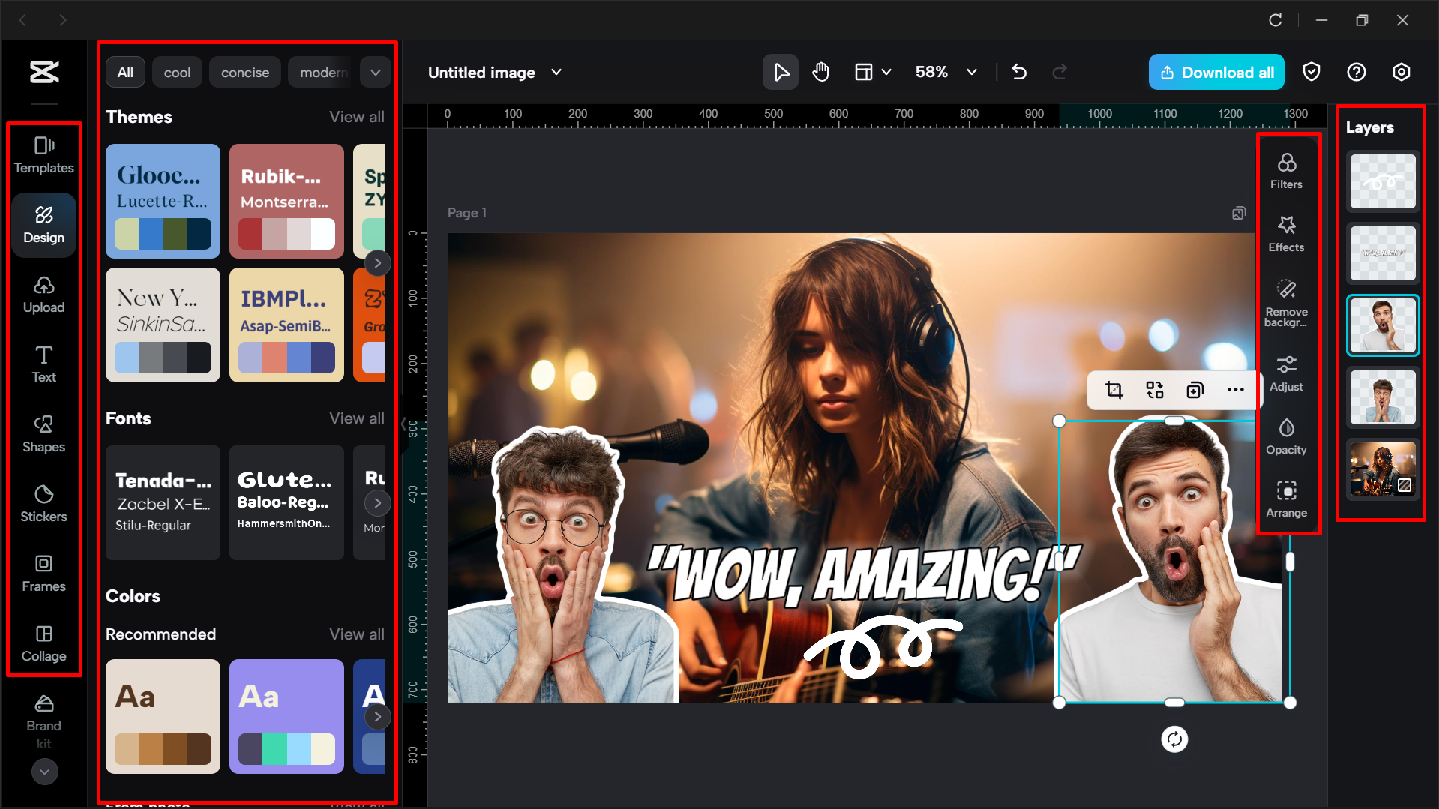This screenshot has width=1439, height=809.
Task: Select the Hand pan tool
Action: click(x=820, y=72)
